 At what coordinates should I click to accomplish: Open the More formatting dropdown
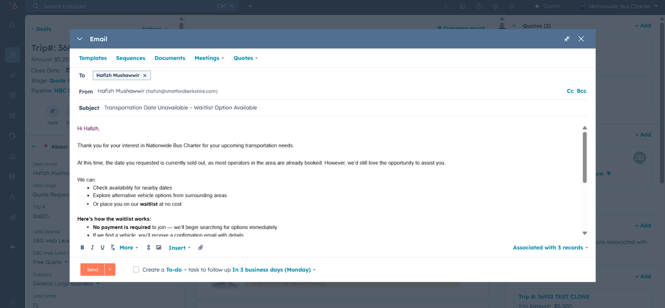(x=129, y=248)
